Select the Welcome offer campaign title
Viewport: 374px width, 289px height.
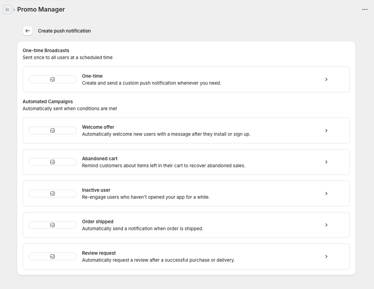coord(98,127)
